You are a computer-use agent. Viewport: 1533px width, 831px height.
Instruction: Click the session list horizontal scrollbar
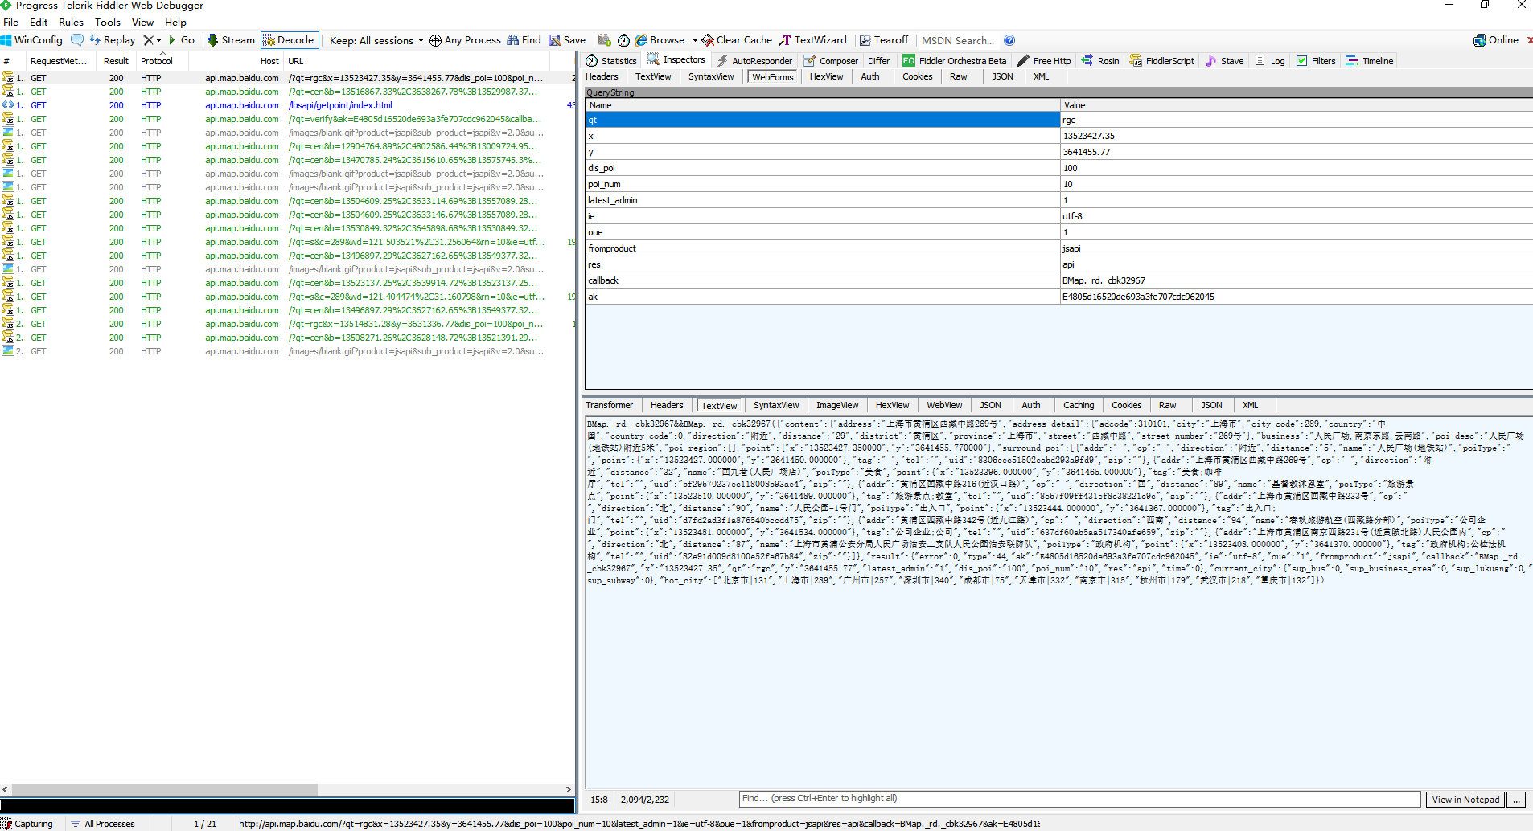165,790
